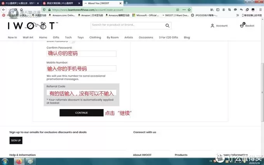This screenshot has height=165, width=264.
Task: Click the SIGN UP email button
Action: tap(16, 141)
